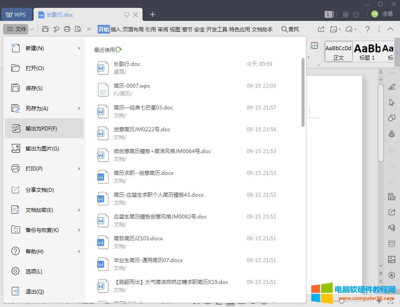Click 输出为PDF in the file menu
Screen dimensions: 400x307
[x=42, y=128]
